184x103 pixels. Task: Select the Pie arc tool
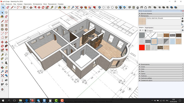coord(6,37)
